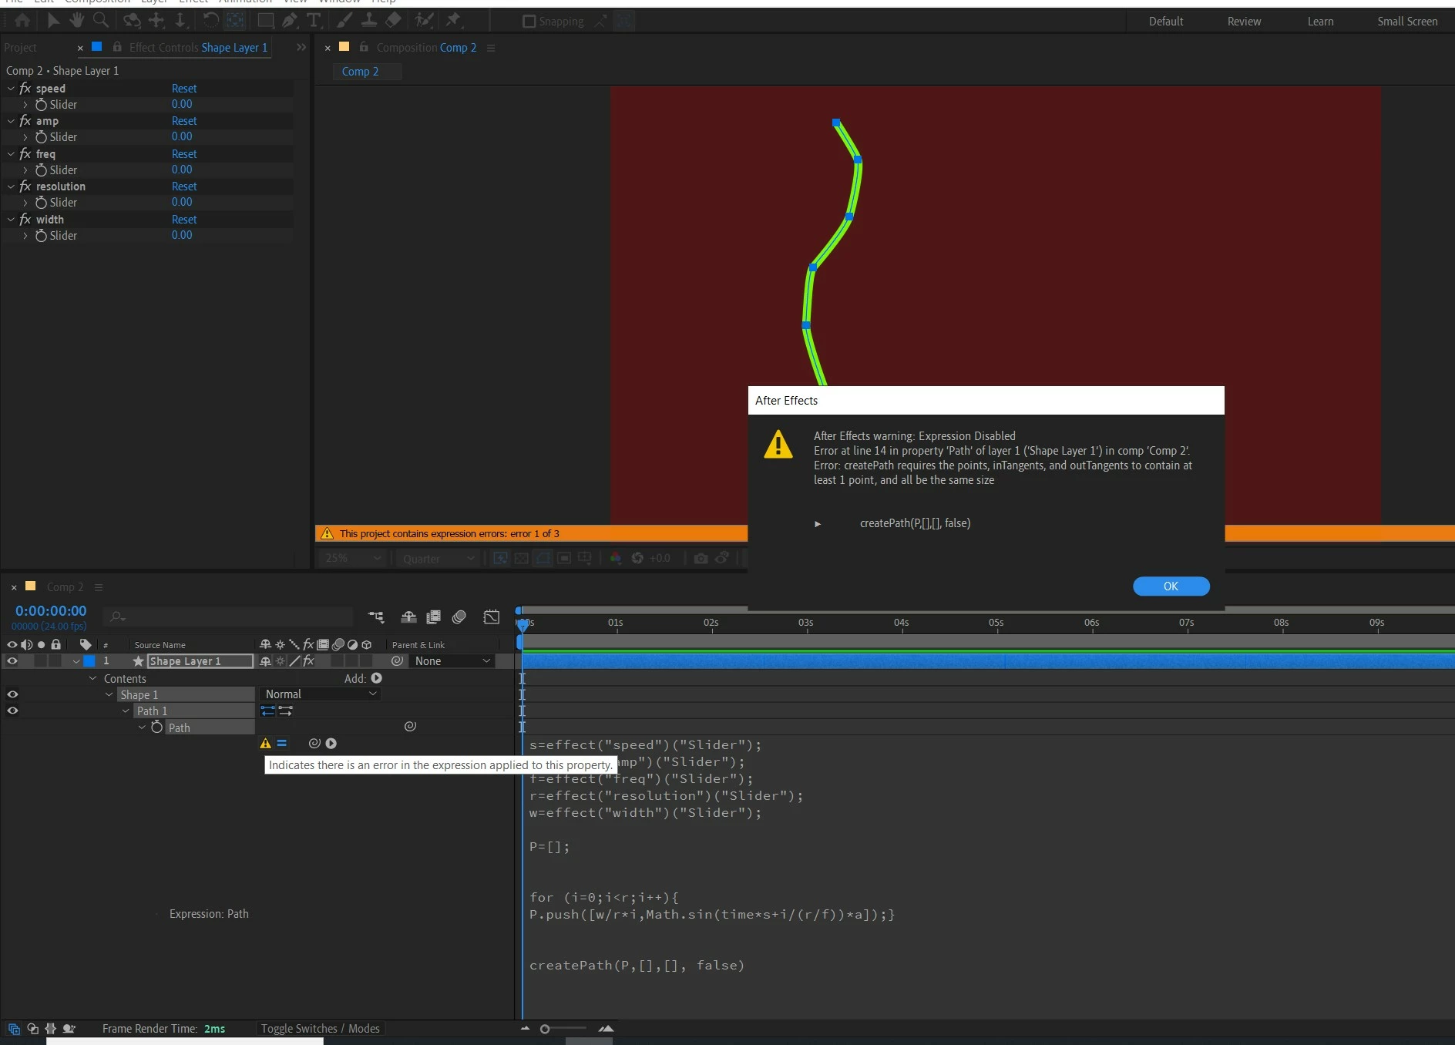Select the Pan camera tool
The height and width of the screenshot is (1045, 1455).
click(156, 21)
